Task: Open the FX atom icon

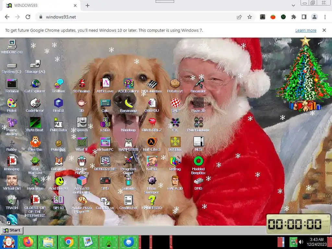Action: click(175, 125)
